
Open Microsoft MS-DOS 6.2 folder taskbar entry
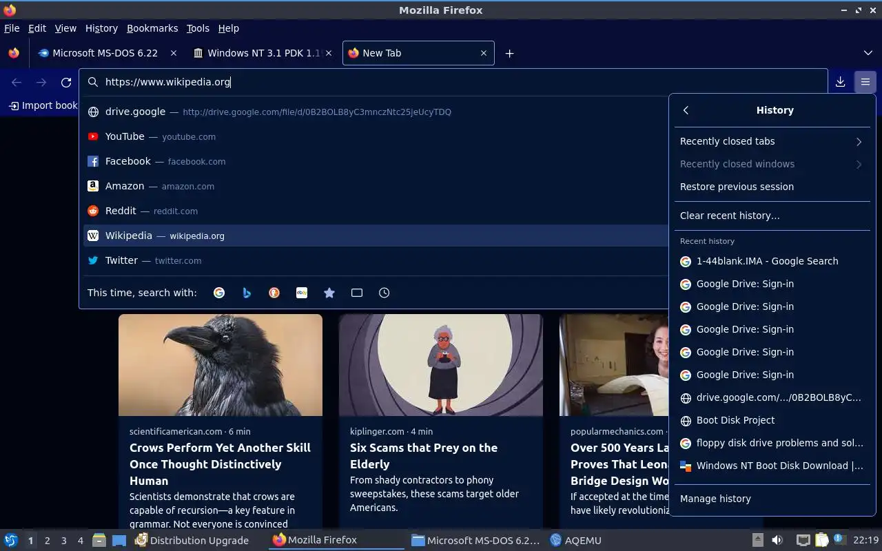[x=475, y=541]
